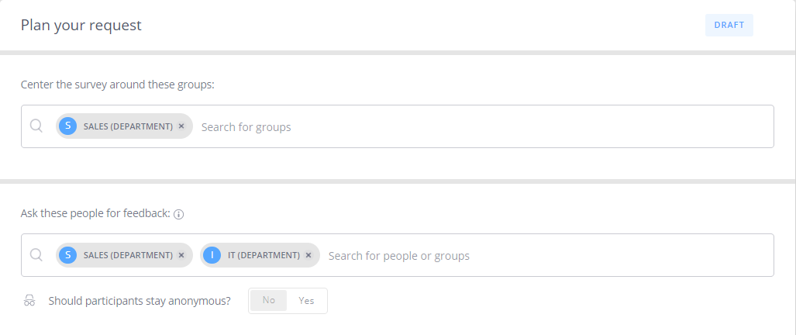Click the search icon in groups field
Image resolution: width=796 pixels, height=335 pixels.
click(x=36, y=126)
